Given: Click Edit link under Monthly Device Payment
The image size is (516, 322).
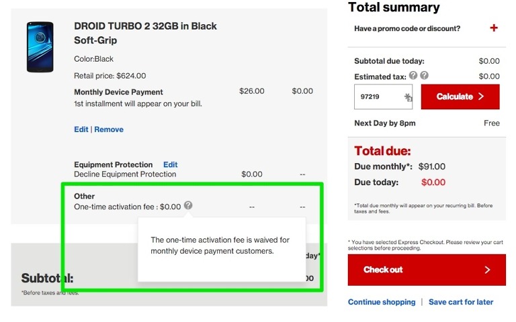Looking at the screenshot, I should (x=81, y=129).
